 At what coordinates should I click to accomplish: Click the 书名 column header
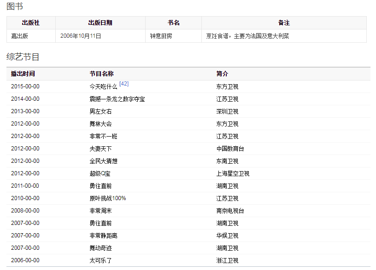[x=173, y=23]
